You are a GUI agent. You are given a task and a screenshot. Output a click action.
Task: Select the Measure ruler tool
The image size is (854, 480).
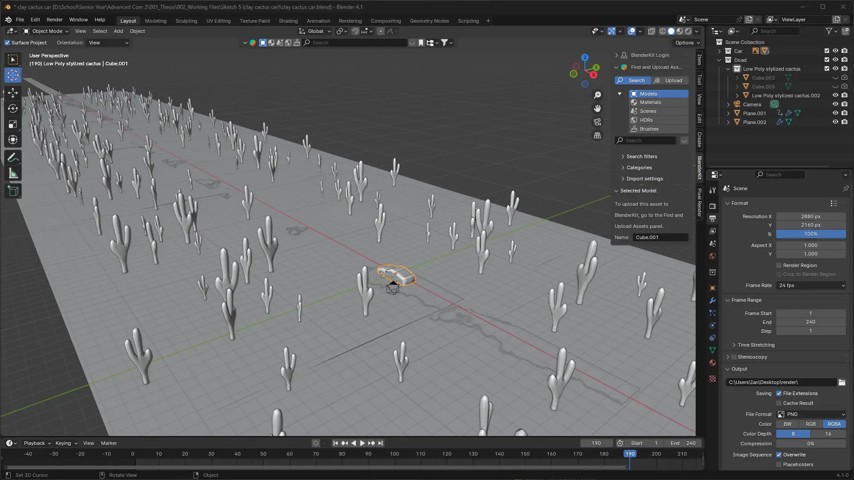[13, 174]
